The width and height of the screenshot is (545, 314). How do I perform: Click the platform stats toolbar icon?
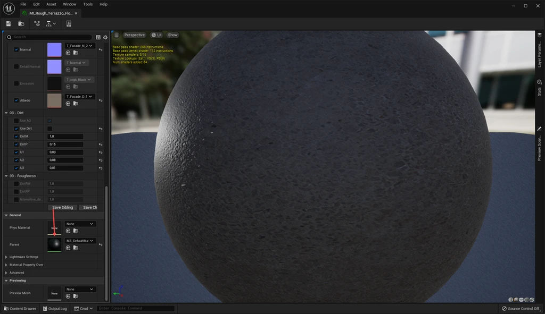pos(69,23)
